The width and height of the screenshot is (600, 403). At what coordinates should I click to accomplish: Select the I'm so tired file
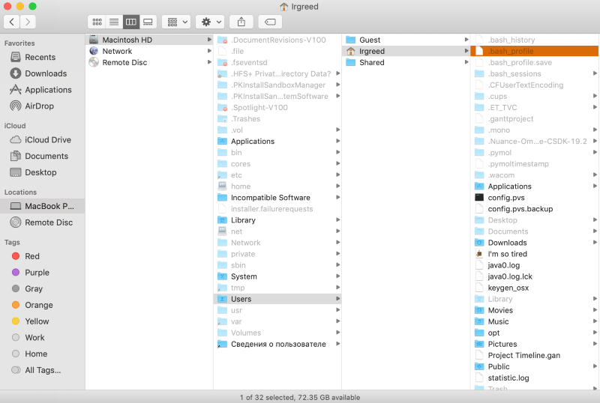point(535,254)
